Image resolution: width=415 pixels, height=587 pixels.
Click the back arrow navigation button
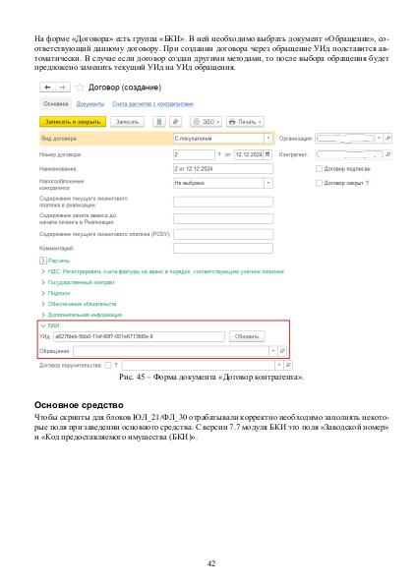(47, 88)
